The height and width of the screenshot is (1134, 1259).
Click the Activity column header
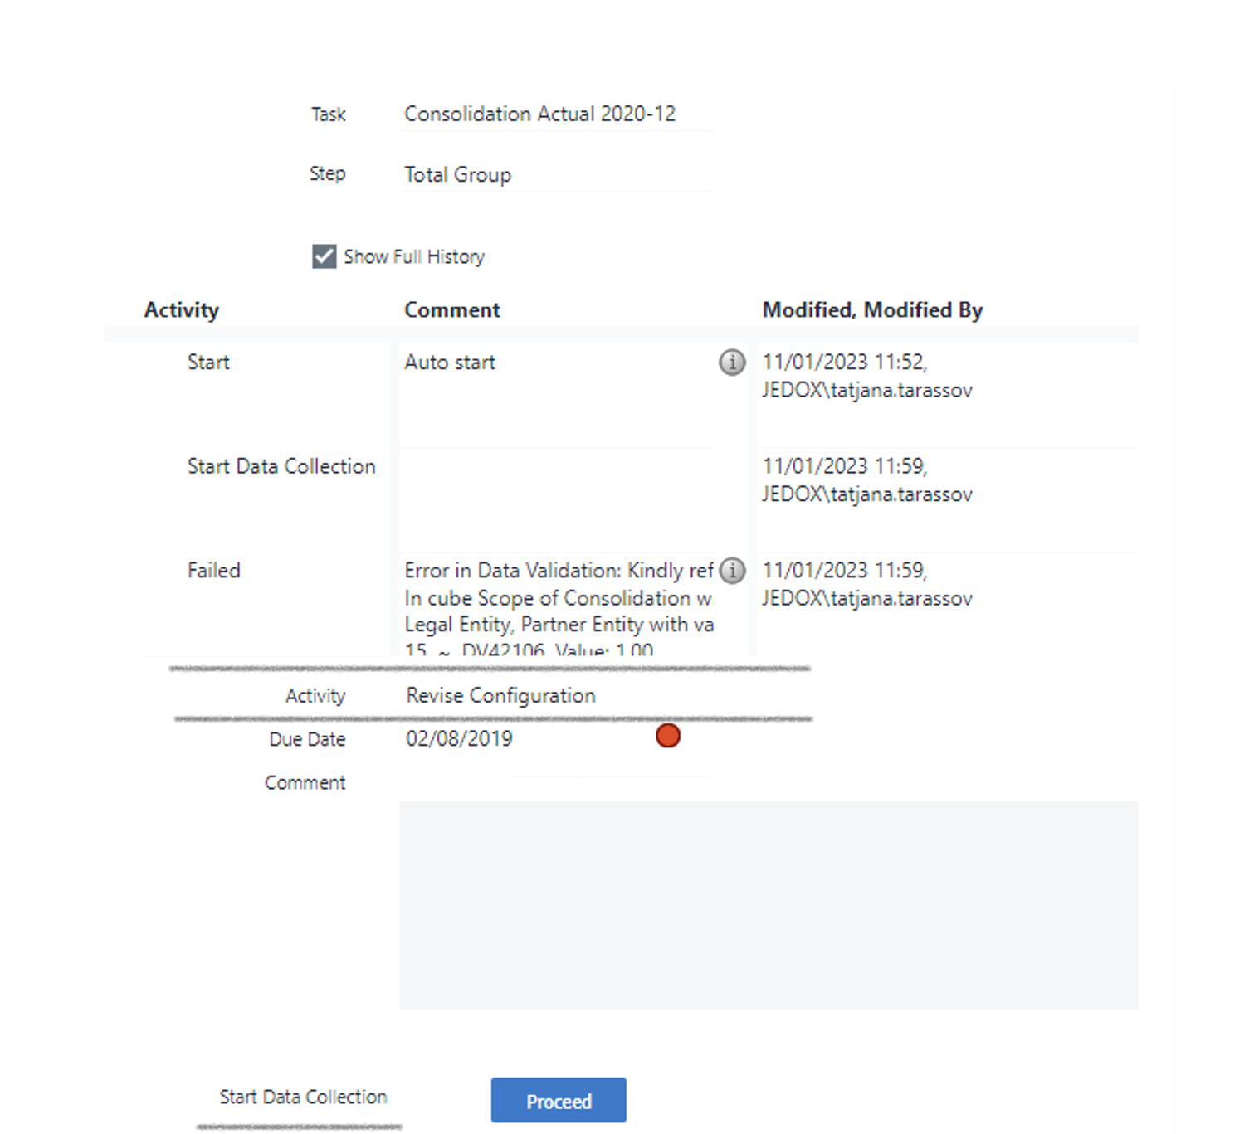click(x=182, y=310)
